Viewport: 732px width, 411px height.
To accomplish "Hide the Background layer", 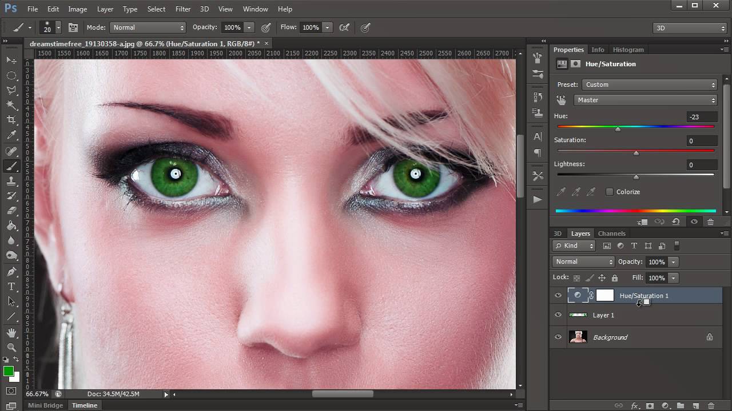I will coord(558,337).
